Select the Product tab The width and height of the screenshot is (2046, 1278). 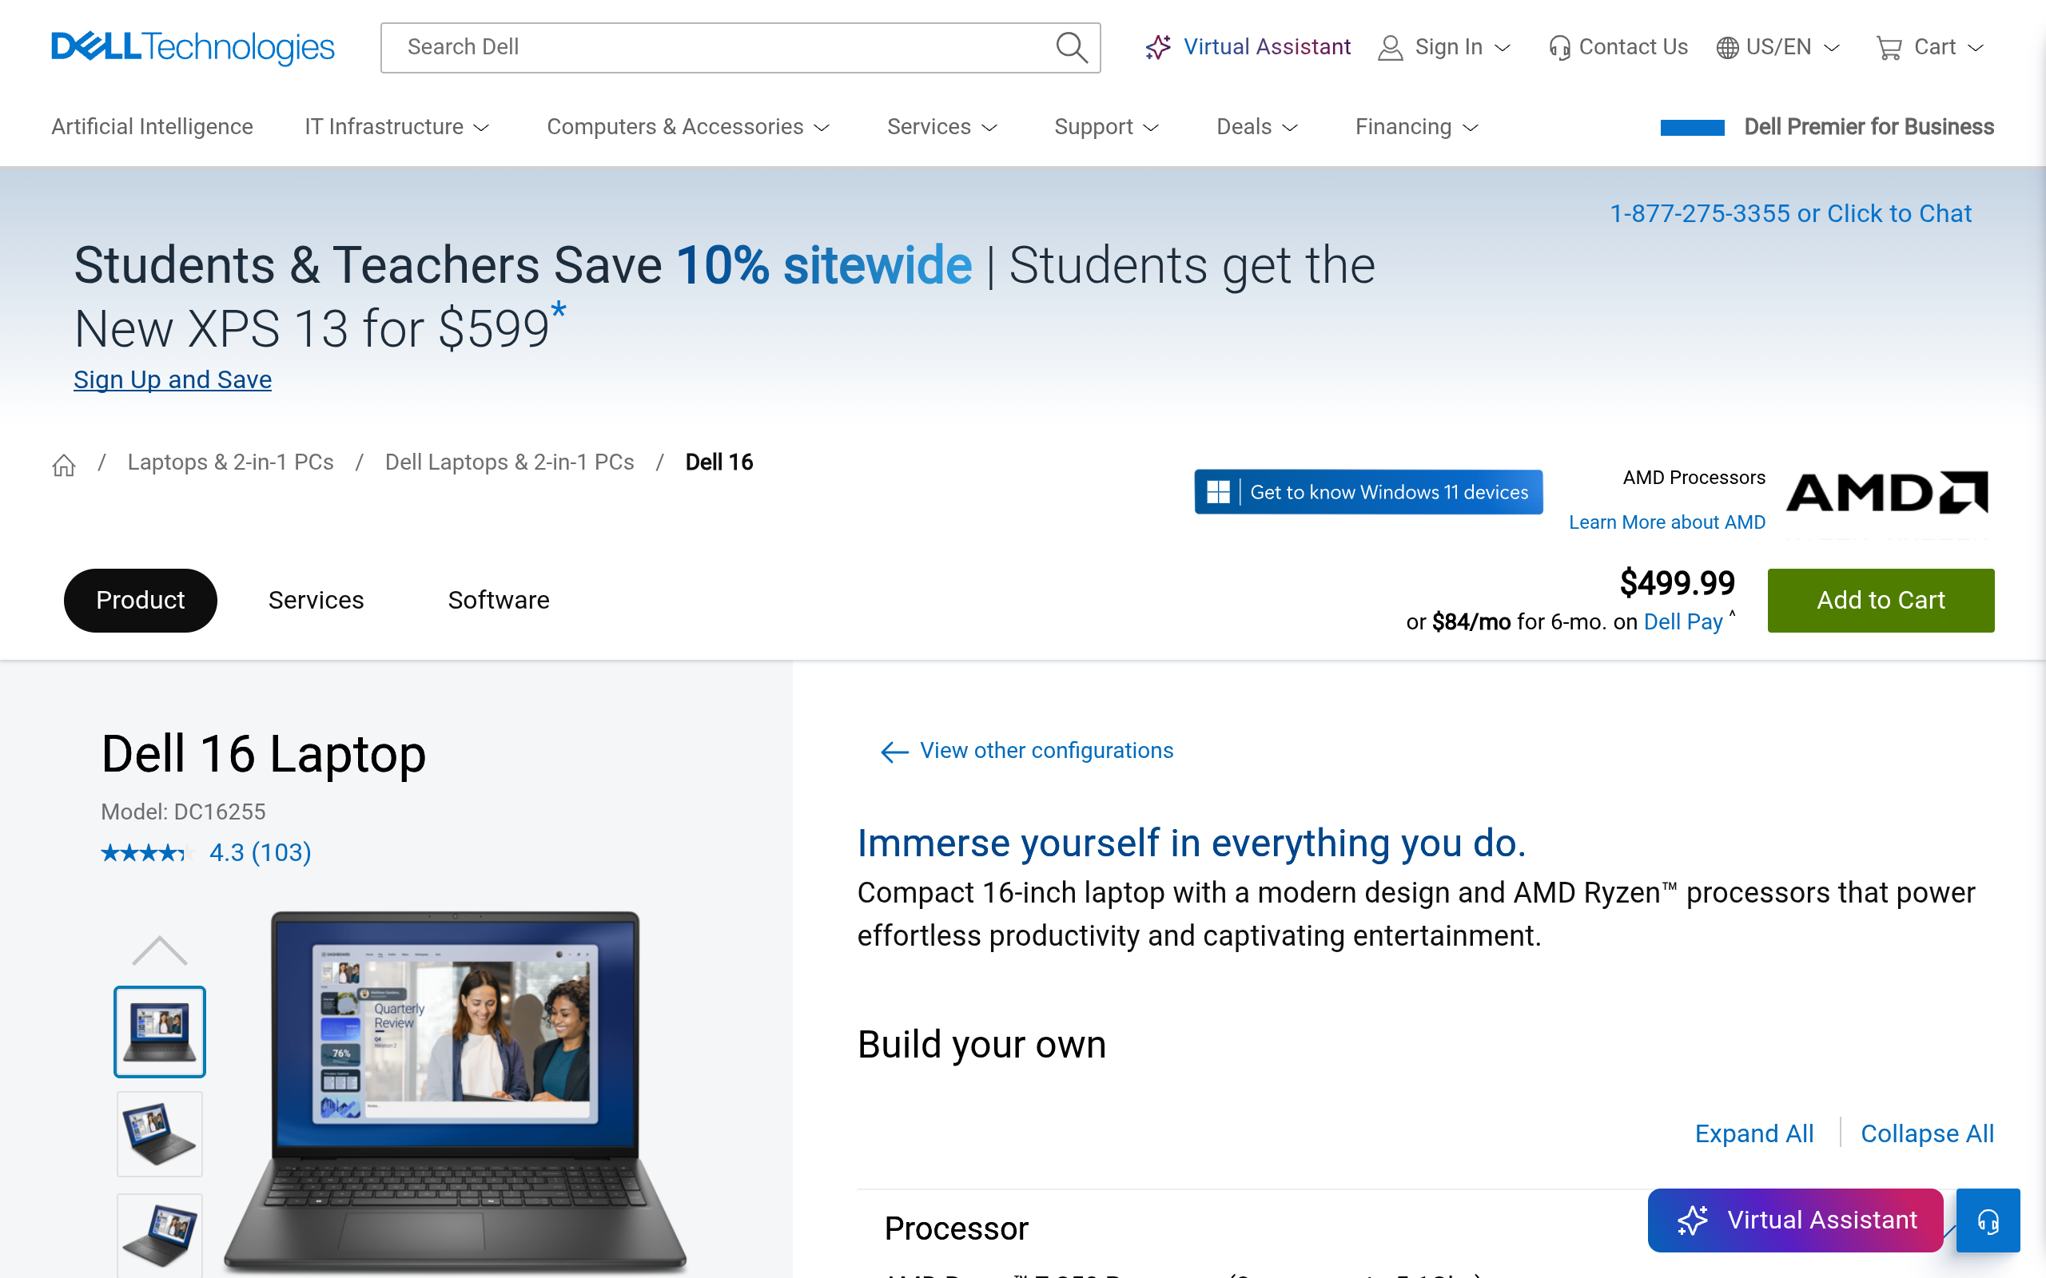tap(141, 600)
